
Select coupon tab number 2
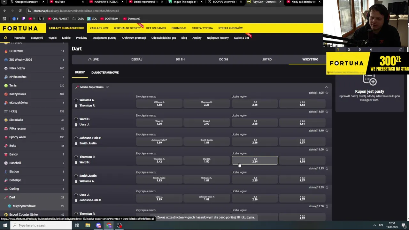tap(349, 50)
